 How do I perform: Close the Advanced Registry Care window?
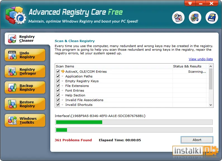pos(212,3)
